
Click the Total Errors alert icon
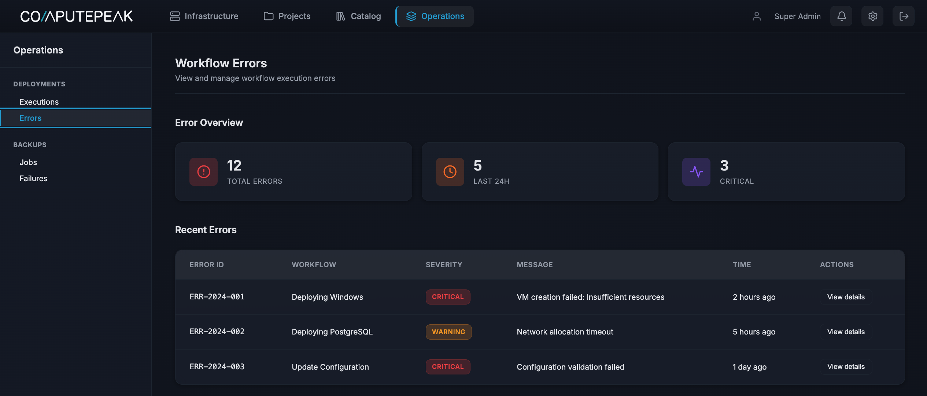[203, 171]
